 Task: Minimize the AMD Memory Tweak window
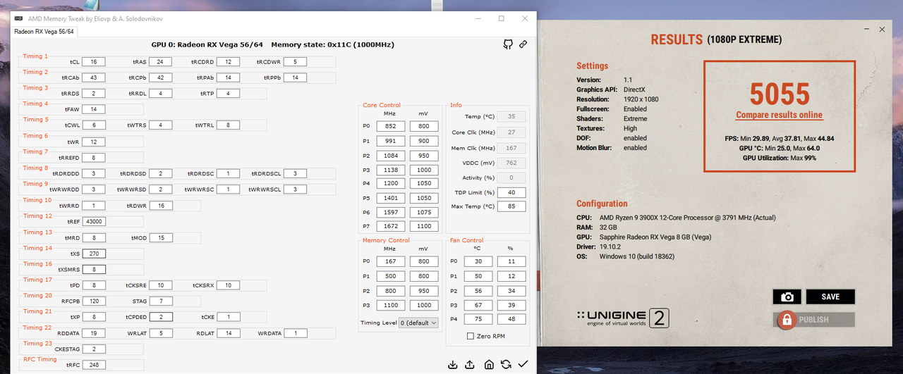coord(479,18)
